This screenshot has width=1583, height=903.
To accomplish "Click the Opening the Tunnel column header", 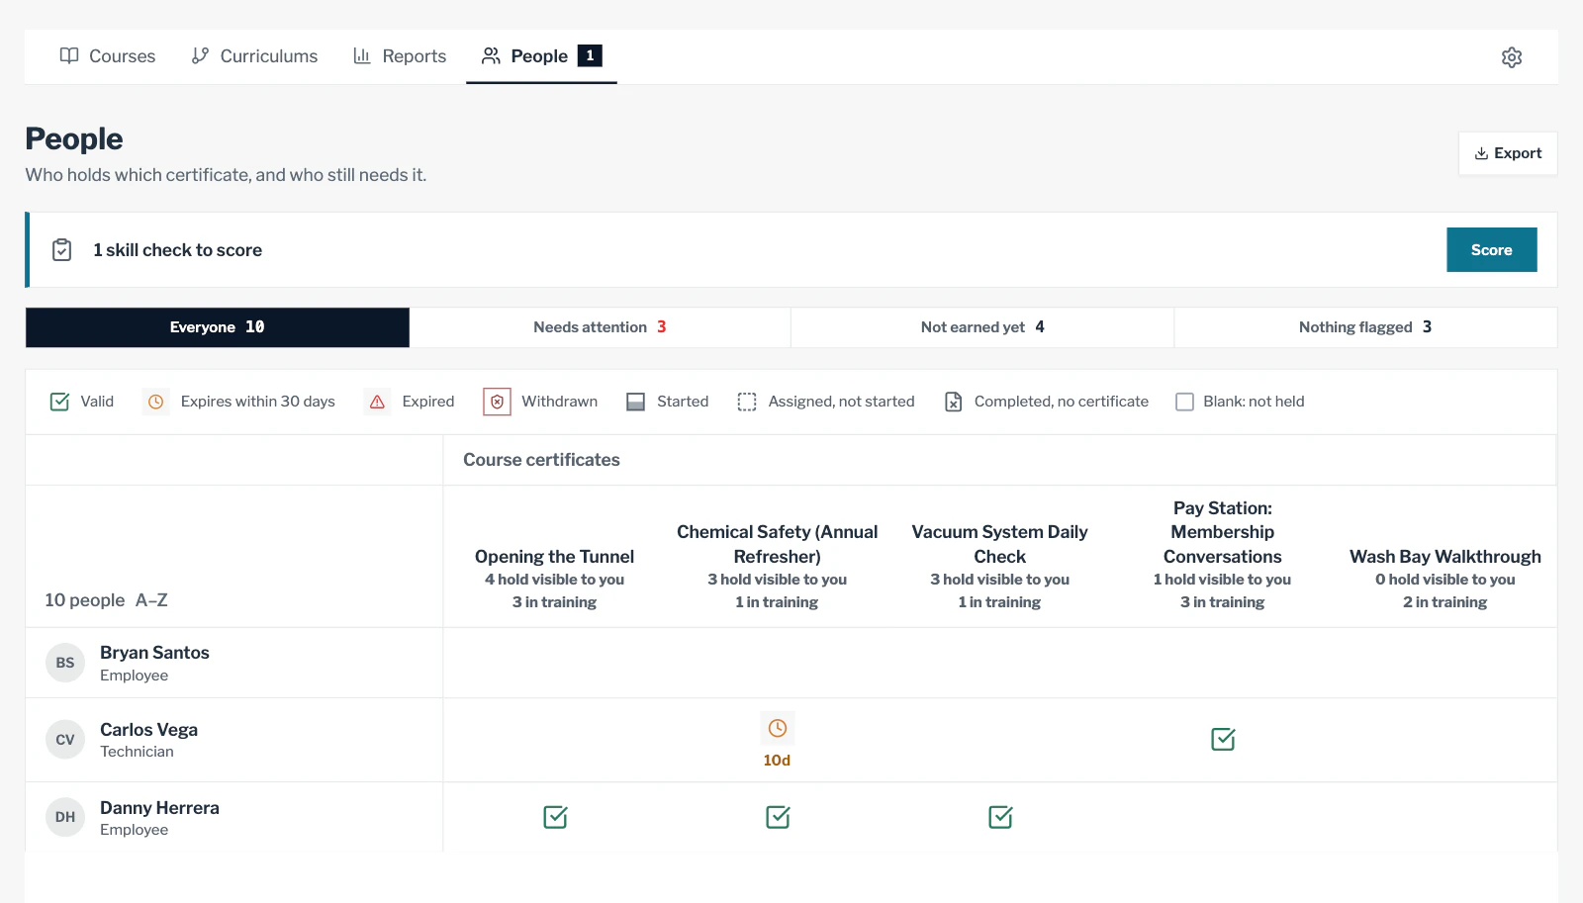I will tap(554, 557).
